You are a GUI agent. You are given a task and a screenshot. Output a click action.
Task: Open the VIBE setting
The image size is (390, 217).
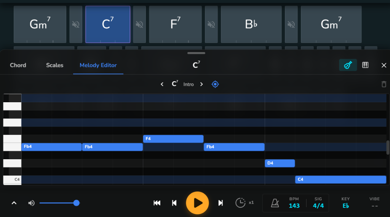point(375,203)
